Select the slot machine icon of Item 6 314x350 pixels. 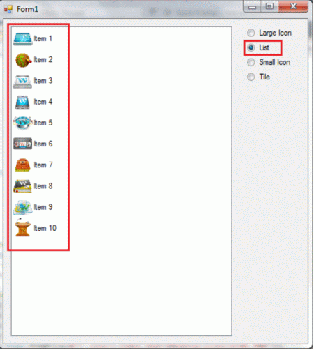pos(22,144)
